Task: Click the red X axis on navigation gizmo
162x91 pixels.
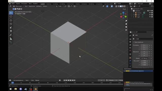Action: coord(121,17)
